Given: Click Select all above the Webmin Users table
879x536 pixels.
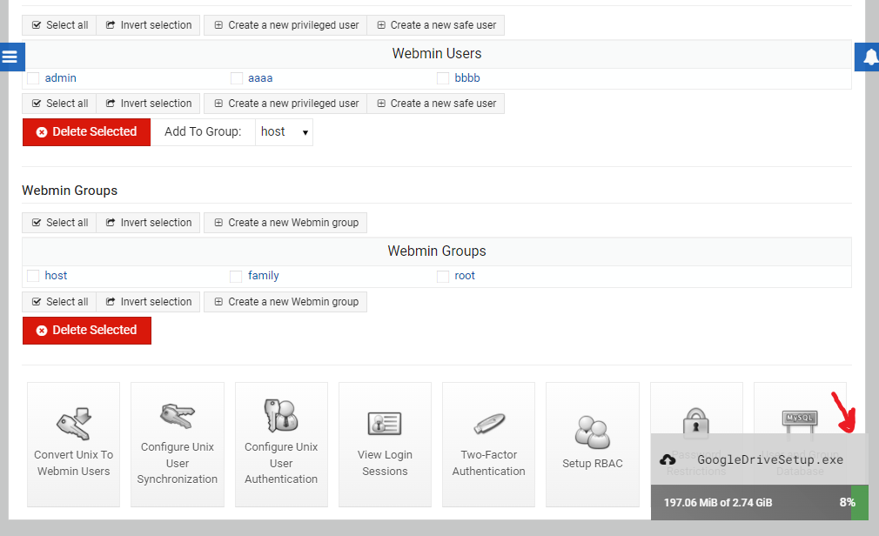Looking at the screenshot, I should pyautogui.click(x=59, y=25).
